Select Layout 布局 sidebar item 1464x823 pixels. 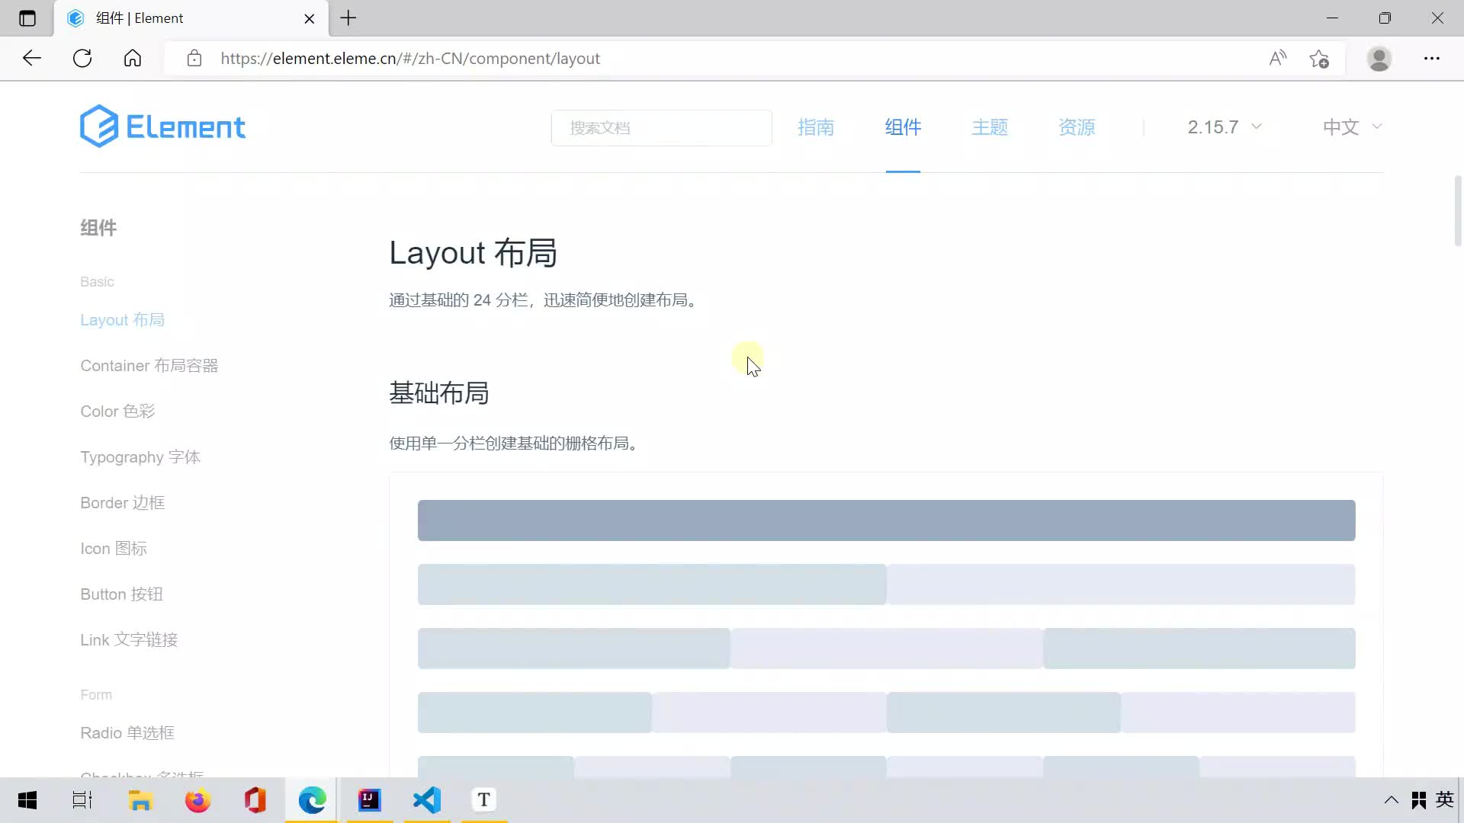[x=122, y=319]
